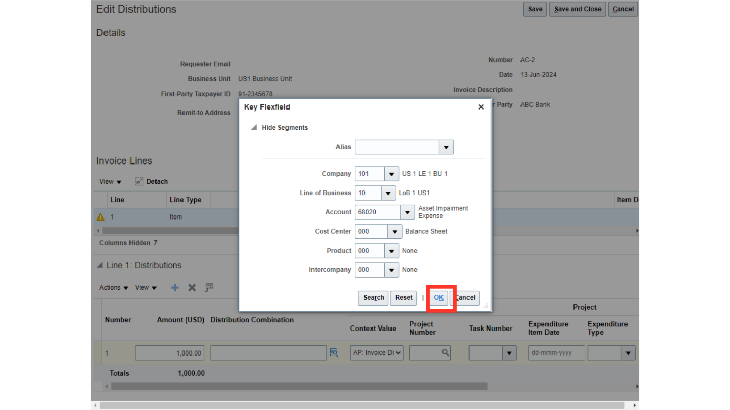
Task: Click the add distribution plus icon
Action: tap(175, 288)
